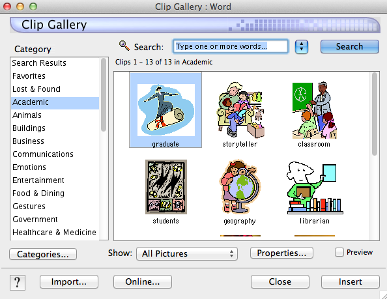The width and height of the screenshot is (387, 299).
Task: Enable the Preview checkbox
Action: click(339, 252)
